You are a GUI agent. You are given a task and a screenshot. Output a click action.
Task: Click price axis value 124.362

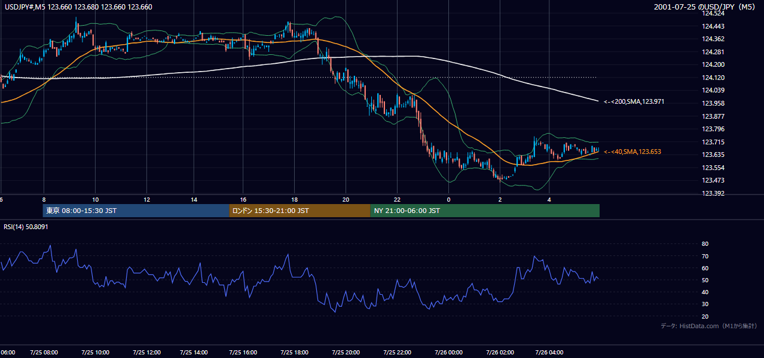[x=713, y=39]
